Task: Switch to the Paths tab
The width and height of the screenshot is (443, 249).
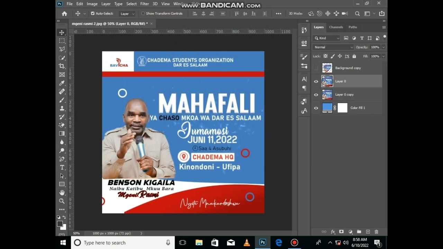Action: point(353,27)
